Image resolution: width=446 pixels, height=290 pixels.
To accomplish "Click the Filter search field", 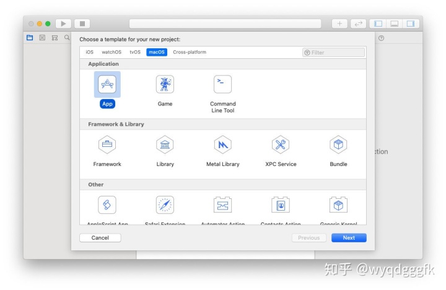I will 333,53.
